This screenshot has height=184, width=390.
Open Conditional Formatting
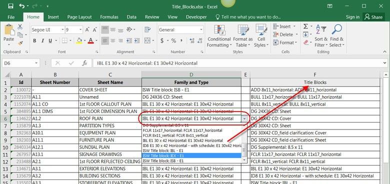pos(219,36)
